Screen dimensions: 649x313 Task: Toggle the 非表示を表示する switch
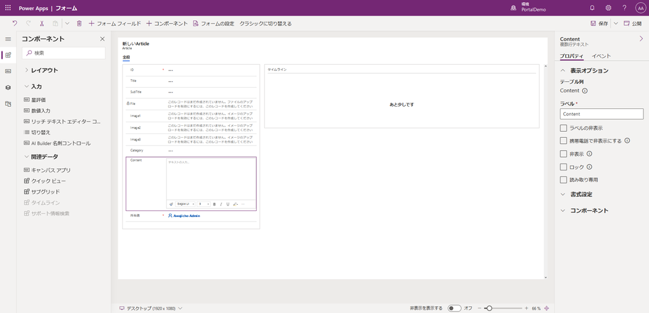454,308
